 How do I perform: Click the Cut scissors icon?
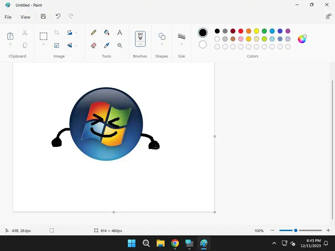pyautogui.click(x=25, y=32)
